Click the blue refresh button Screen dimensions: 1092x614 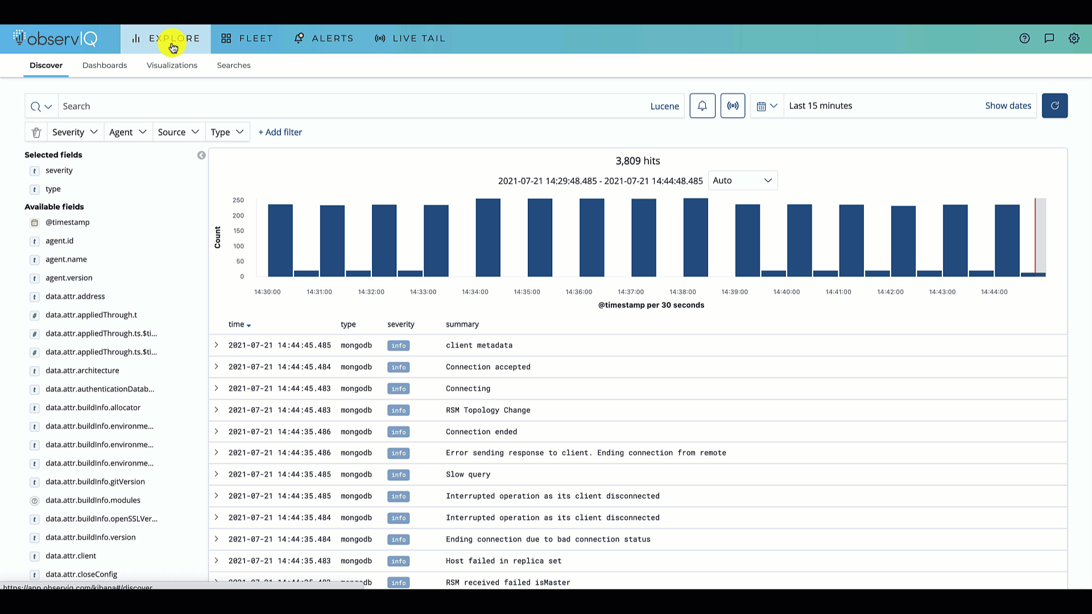[x=1054, y=106]
